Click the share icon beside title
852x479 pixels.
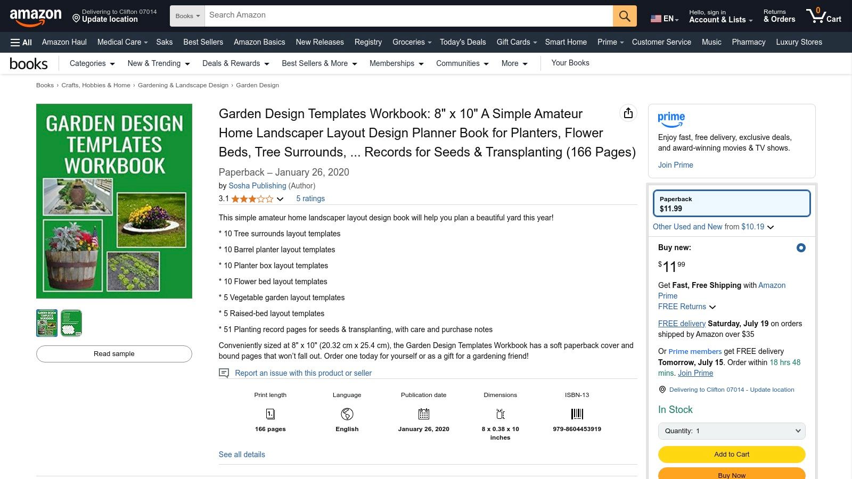[628, 113]
